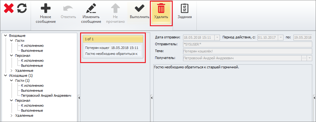This screenshot has height=122, width=316.
Task: Select Выполненные under Входящие Персонал
Action: (32, 66)
